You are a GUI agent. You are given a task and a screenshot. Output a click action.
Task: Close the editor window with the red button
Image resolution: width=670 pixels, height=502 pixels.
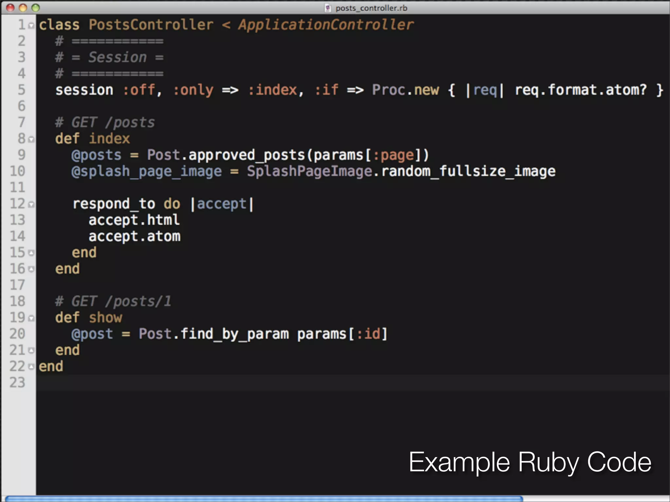[x=10, y=8]
